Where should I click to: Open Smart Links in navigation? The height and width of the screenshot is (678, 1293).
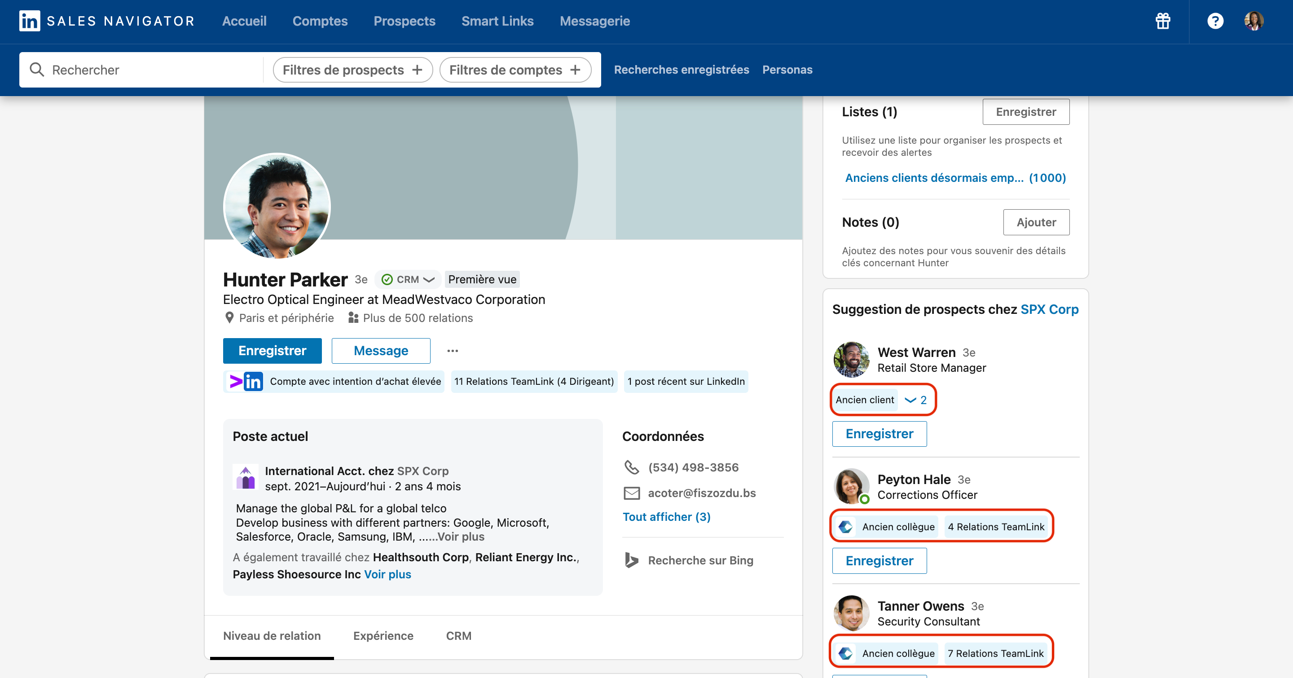(497, 21)
